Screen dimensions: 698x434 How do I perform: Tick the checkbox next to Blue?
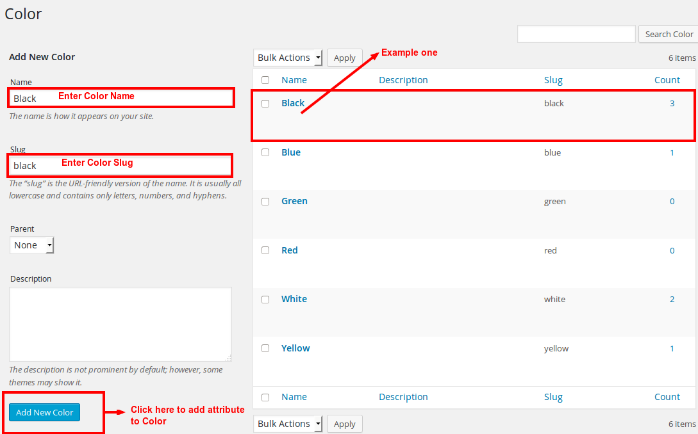coord(265,152)
